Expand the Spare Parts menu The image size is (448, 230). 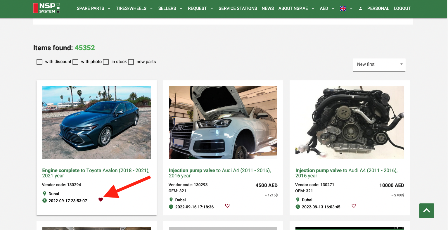[x=93, y=8]
